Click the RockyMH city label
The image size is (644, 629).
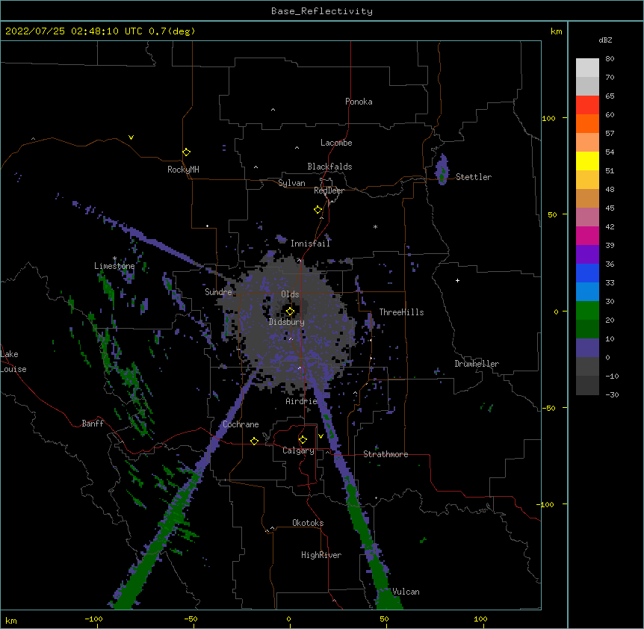183,170
